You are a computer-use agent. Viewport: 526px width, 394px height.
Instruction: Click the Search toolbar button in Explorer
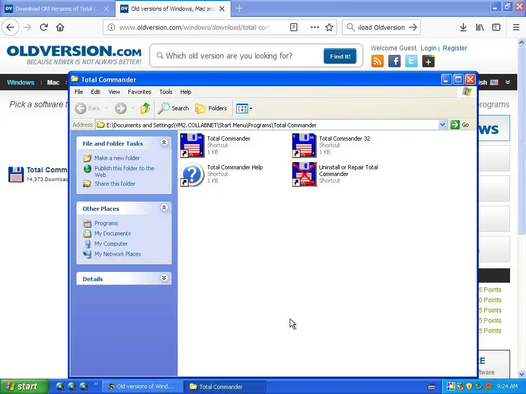(x=174, y=108)
